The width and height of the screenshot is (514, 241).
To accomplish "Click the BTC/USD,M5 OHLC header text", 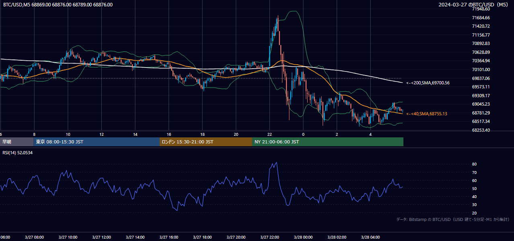I will (x=58, y=5).
